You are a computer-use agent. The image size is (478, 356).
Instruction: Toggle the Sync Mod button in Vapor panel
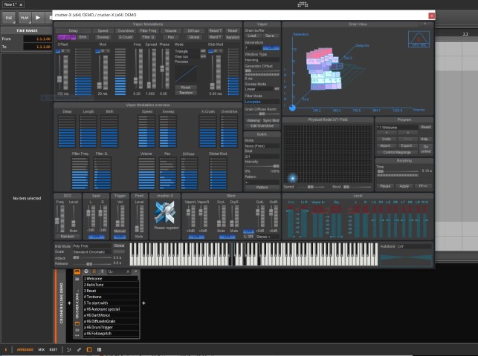point(271,120)
